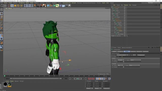The width and height of the screenshot is (162, 91).
Task: Click the orange icon below the S icon
Action: [x=2, y=43]
